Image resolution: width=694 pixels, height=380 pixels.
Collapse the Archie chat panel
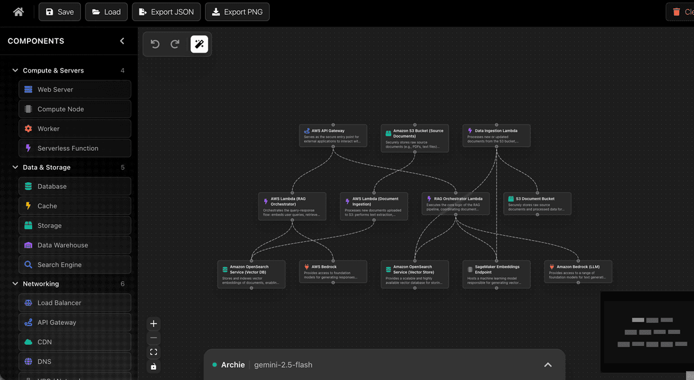[547, 365]
